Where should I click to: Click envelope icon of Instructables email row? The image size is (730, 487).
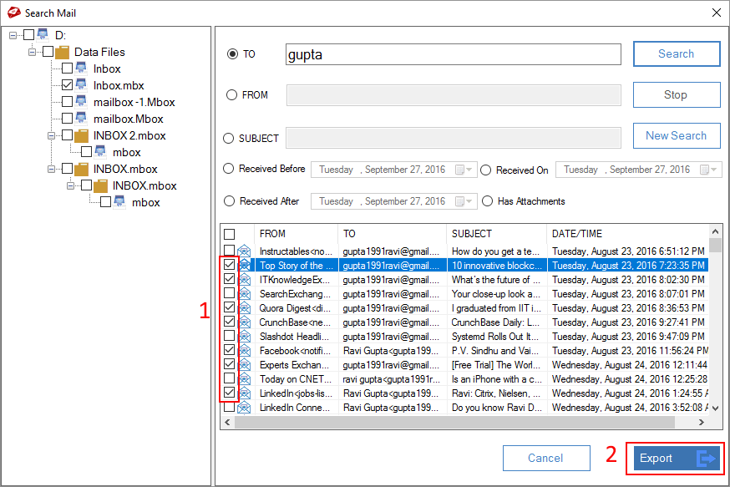(245, 251)
